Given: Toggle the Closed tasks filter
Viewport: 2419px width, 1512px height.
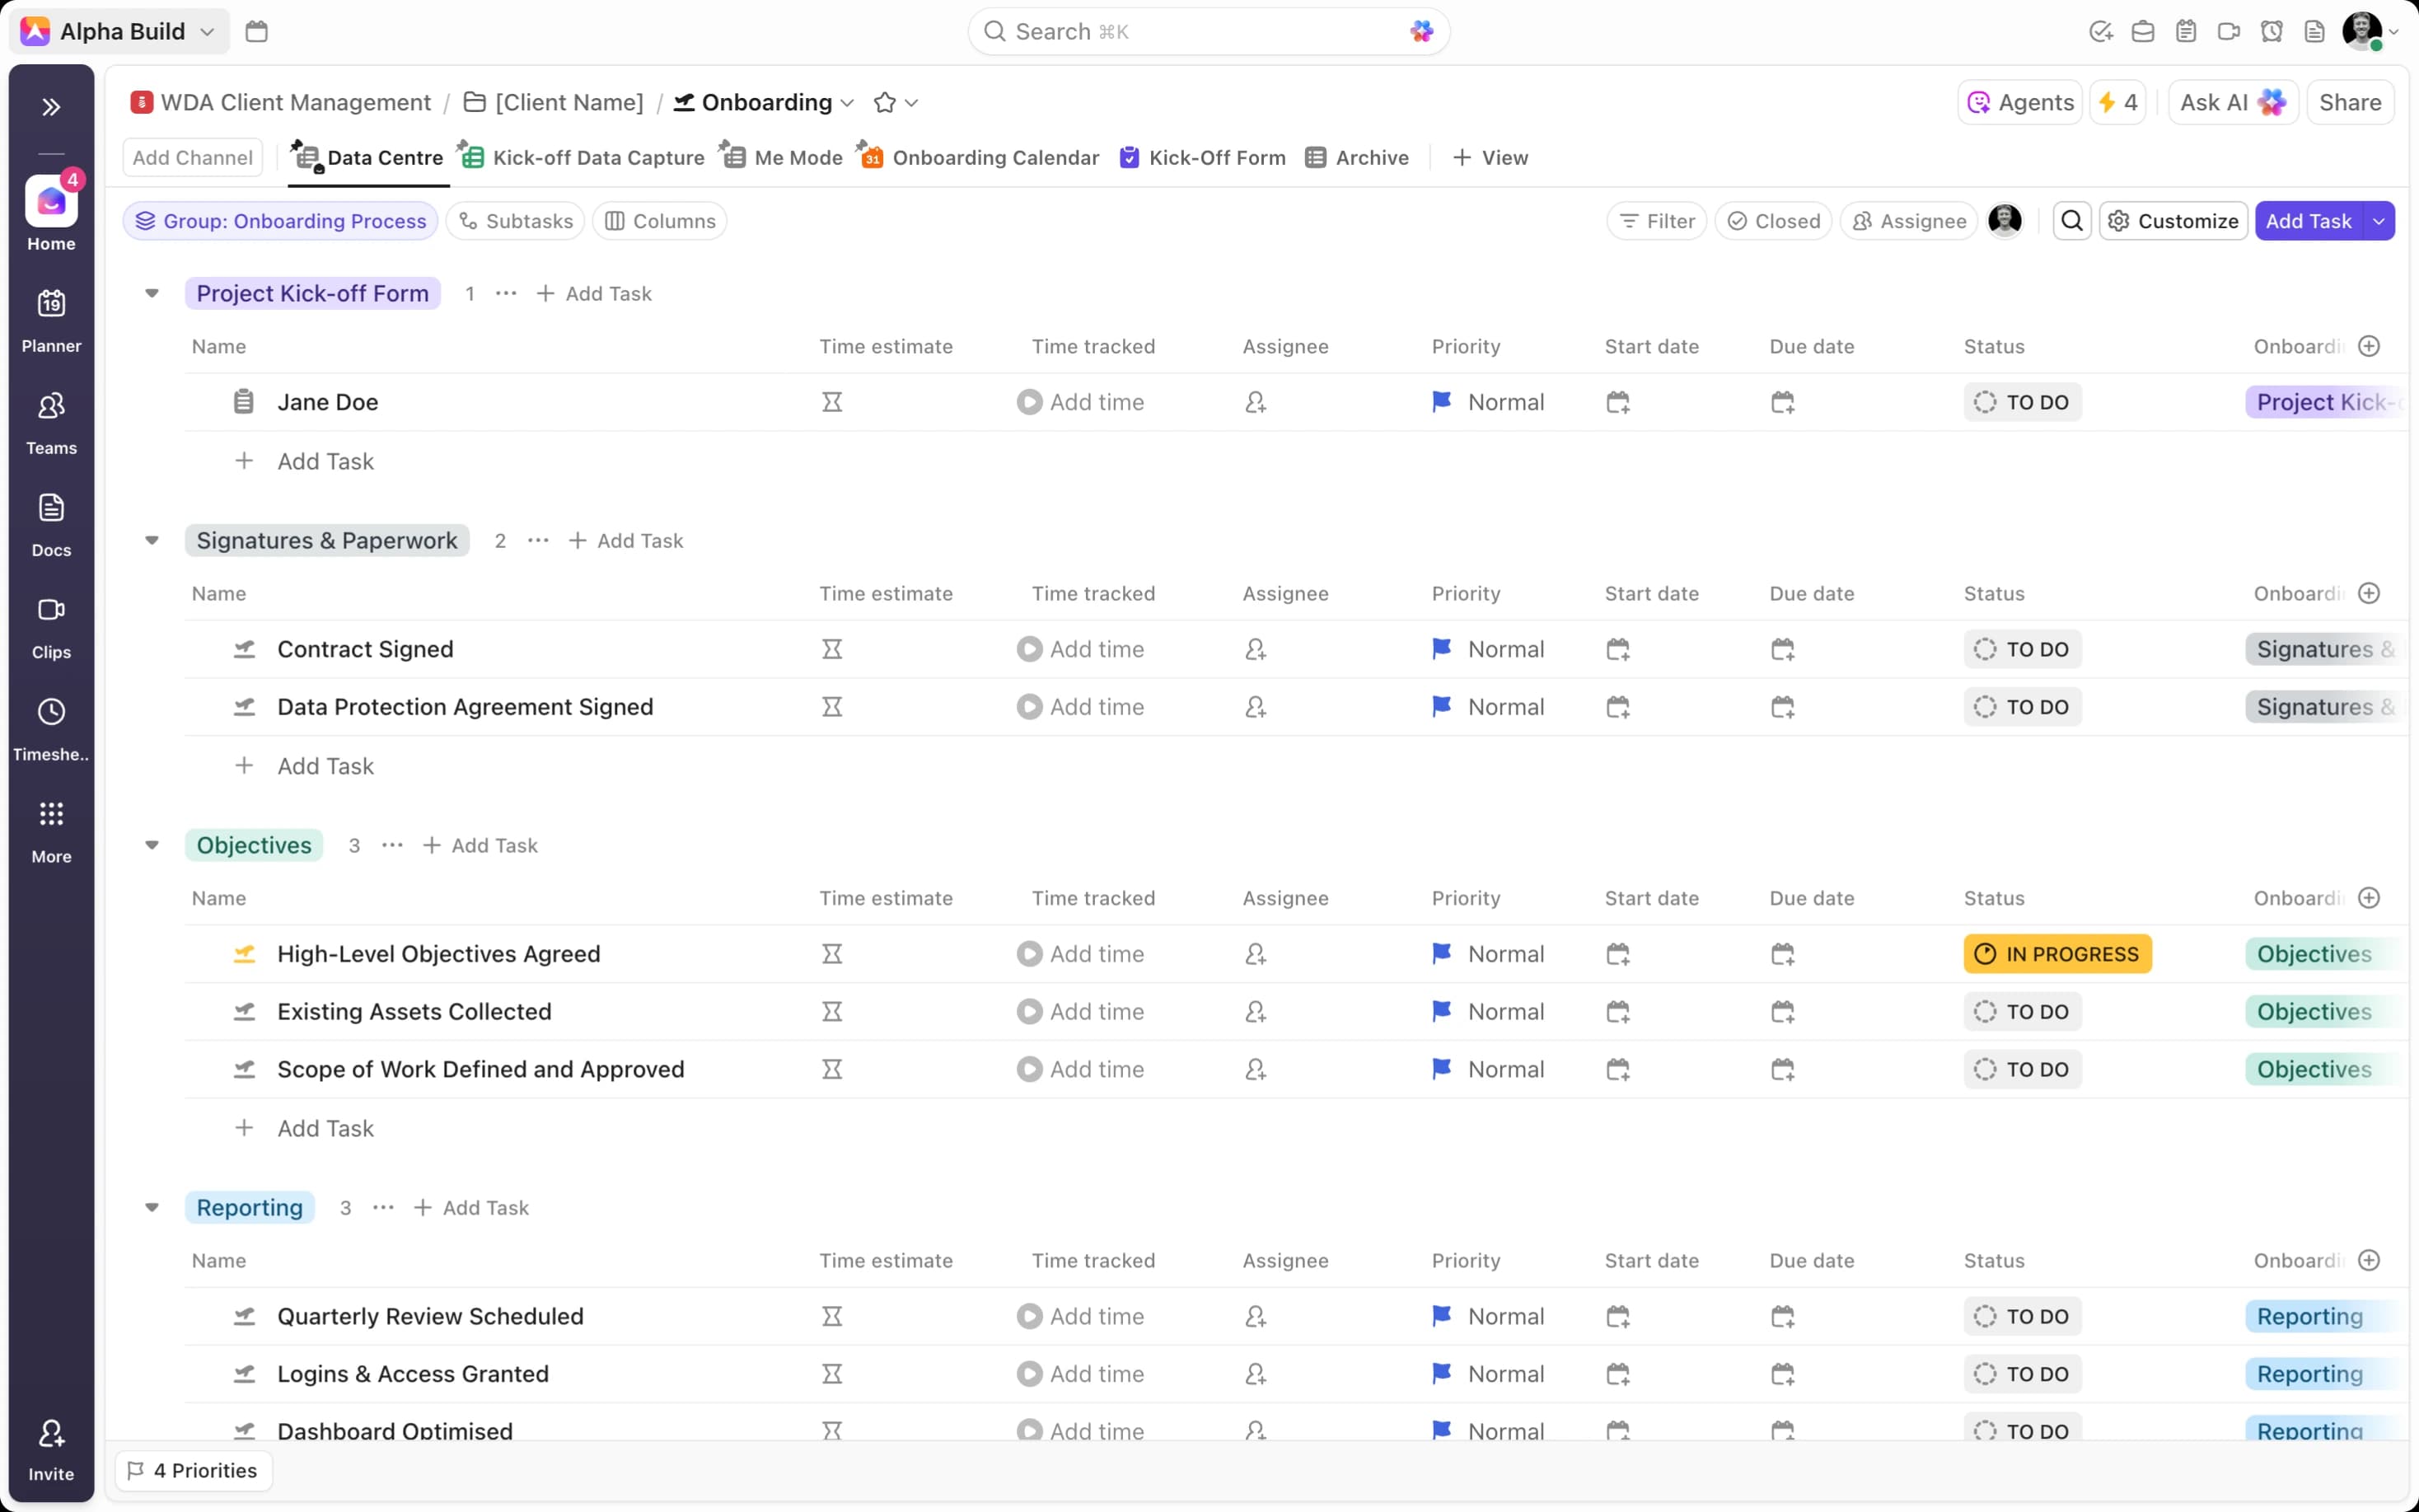Looking at the screenshot, I should tap(1773, 221).
